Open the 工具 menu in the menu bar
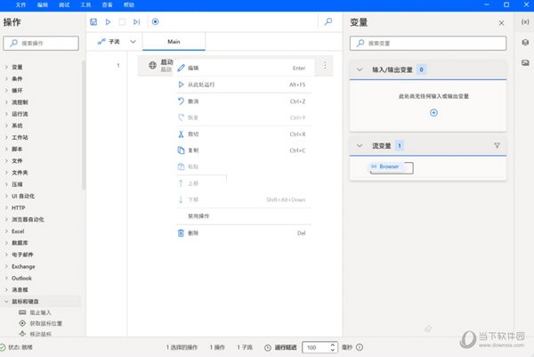This screenshot has width=534, height=357. coord(85,4)
